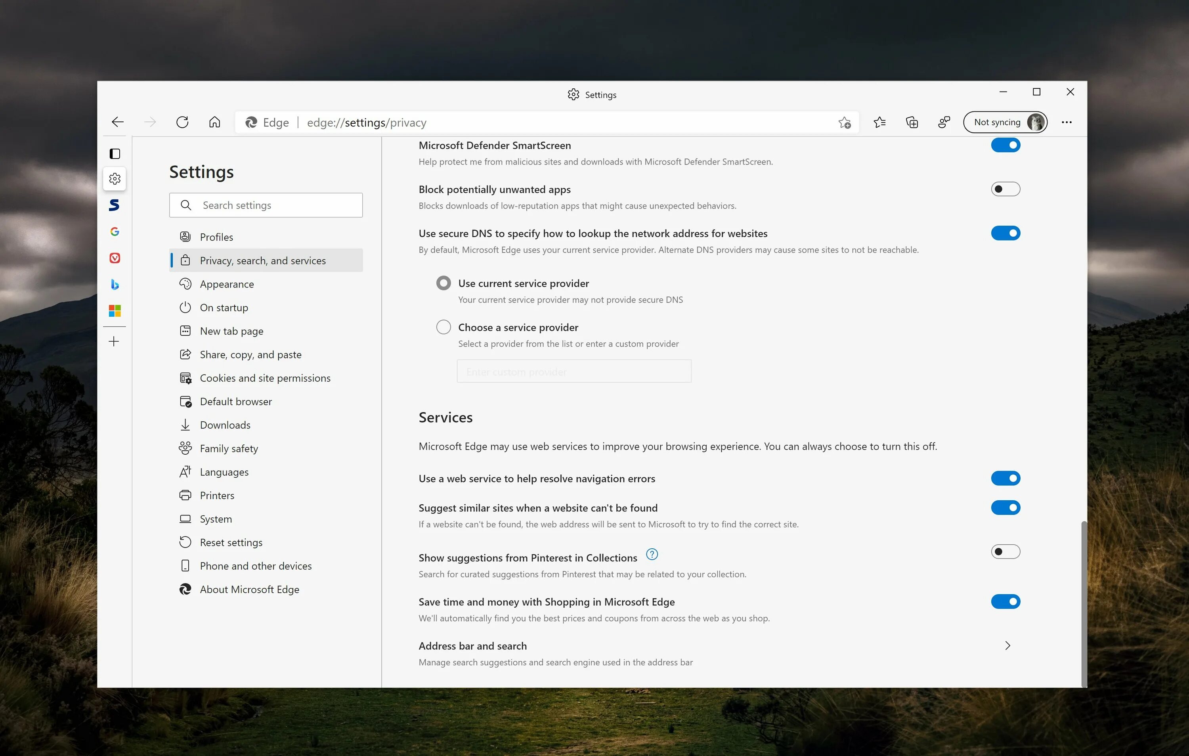Image resolution: width=1189 pixels, height=756 pixels.
Task: Click the Pinterest suggestions help icon
Action: click(652, 554)
